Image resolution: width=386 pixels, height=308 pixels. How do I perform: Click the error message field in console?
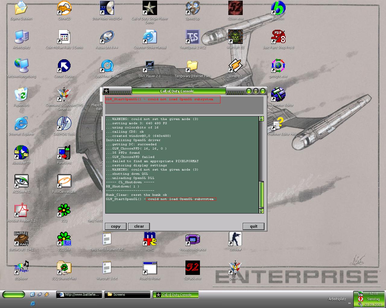pos(184,105)
